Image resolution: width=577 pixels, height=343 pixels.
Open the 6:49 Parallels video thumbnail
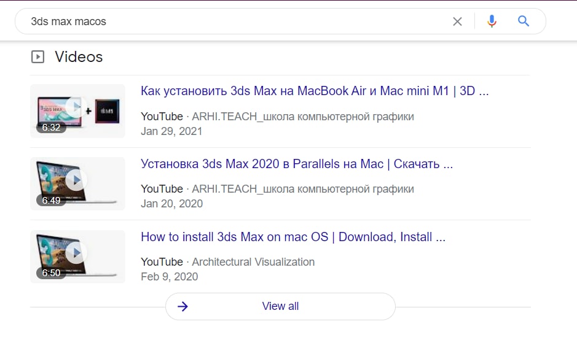coord(77,184)
